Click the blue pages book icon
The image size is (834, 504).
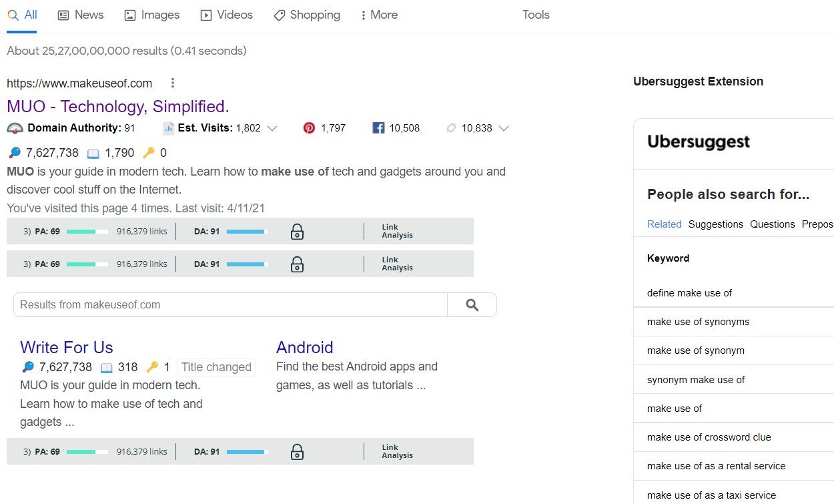tap(93, 152)
